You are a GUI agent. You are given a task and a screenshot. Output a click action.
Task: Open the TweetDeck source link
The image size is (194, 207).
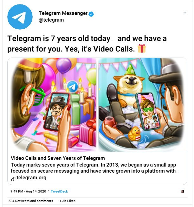[59, 191]
